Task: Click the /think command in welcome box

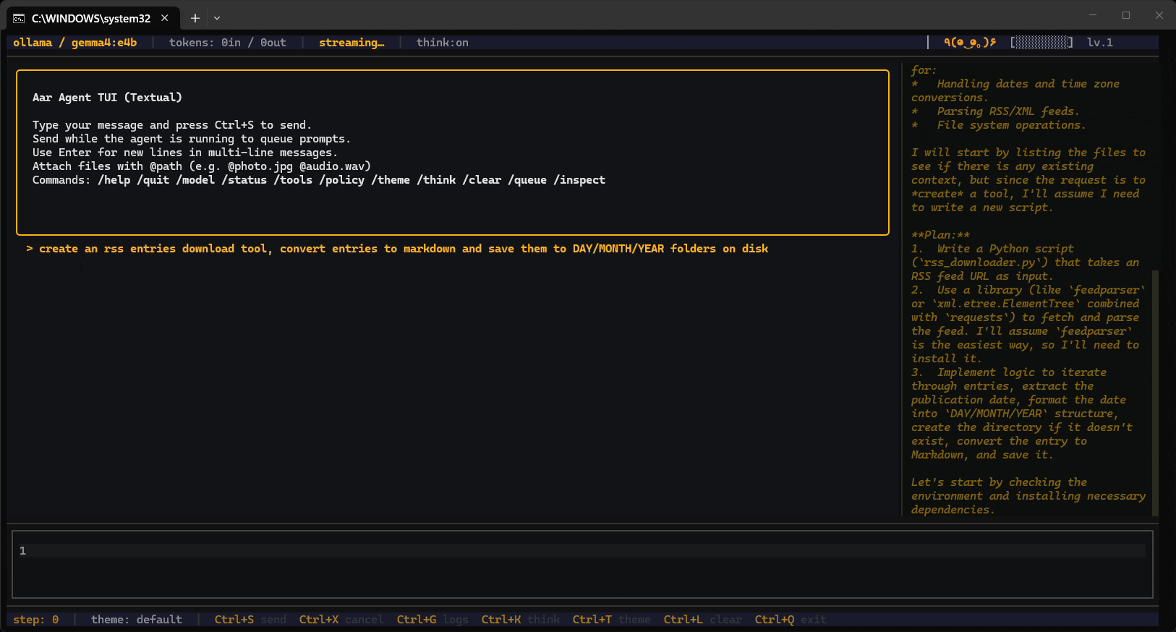Action: pyautogui.click(x=436, y=180)
